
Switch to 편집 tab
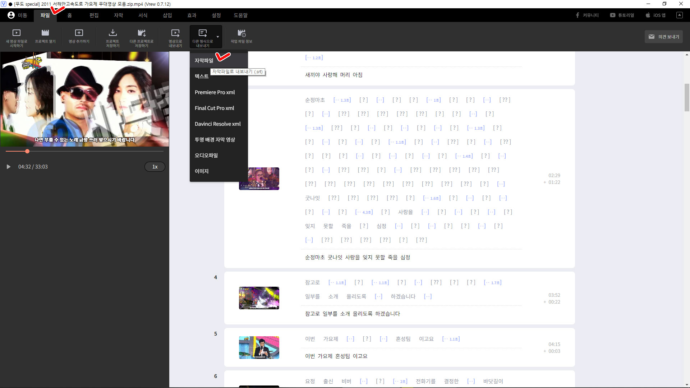94,15
